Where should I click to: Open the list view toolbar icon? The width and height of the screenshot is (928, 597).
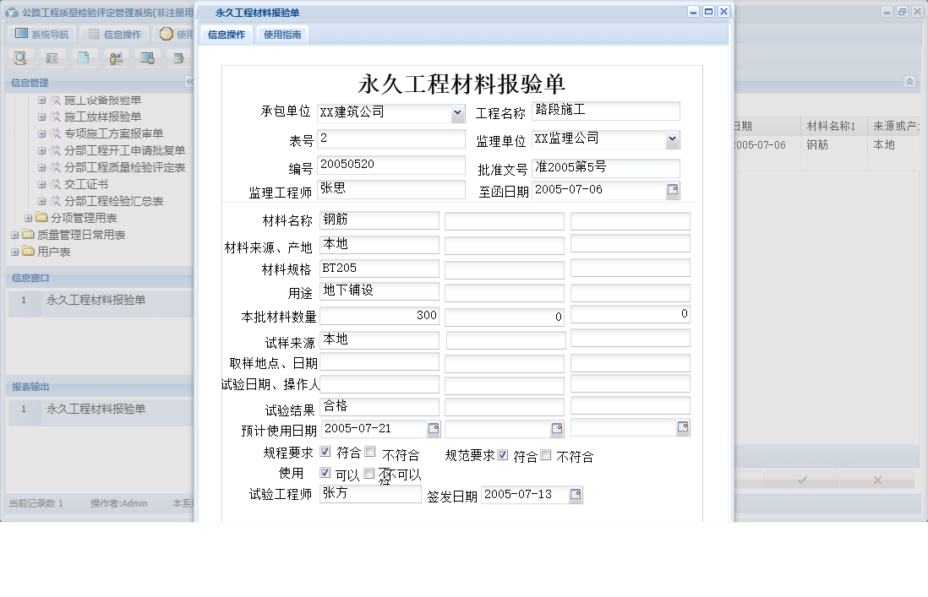pos(52,57)
